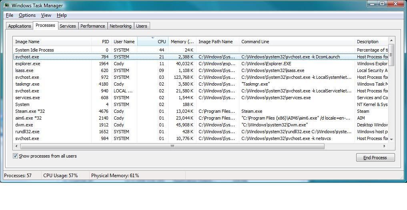
Task: Click the Steam.exe command line cell
Action: 252,111
